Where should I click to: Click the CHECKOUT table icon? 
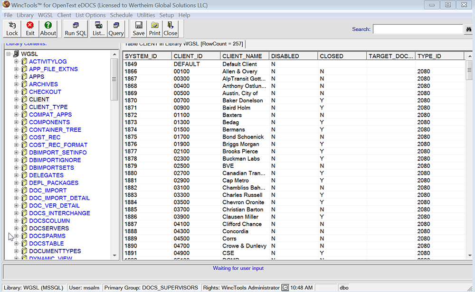[x=24, y=91]
